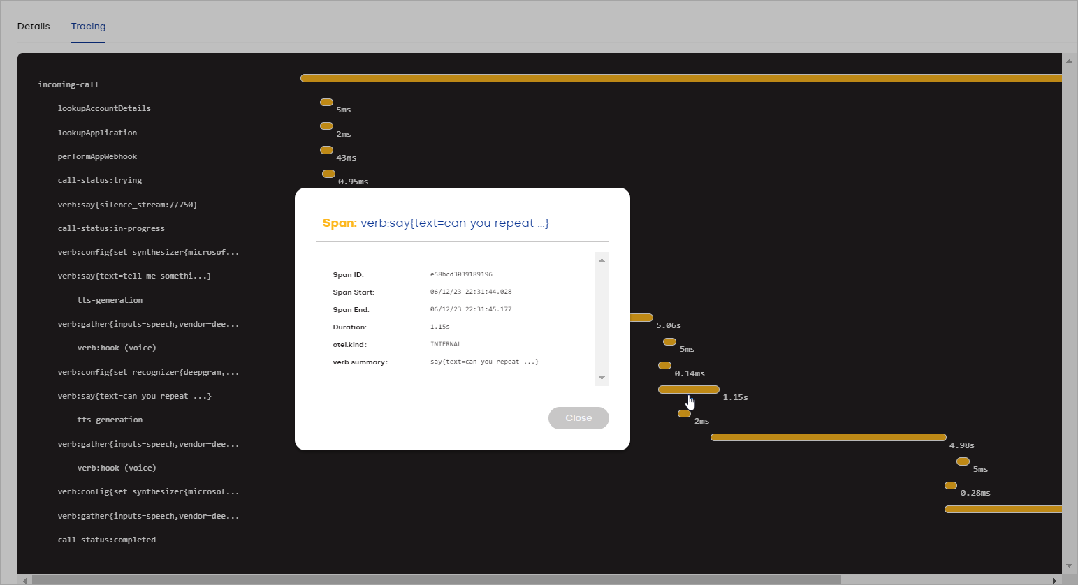Select the 0.14ms config recognizer span bar
The width and height of the screenshot is (1078, 585).
click(664, 365)
